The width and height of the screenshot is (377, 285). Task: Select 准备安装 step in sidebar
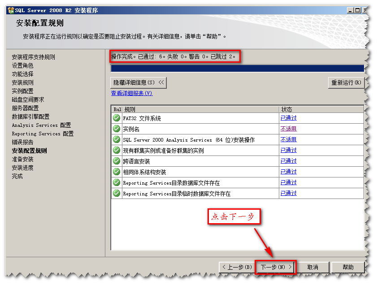[22, 160]
